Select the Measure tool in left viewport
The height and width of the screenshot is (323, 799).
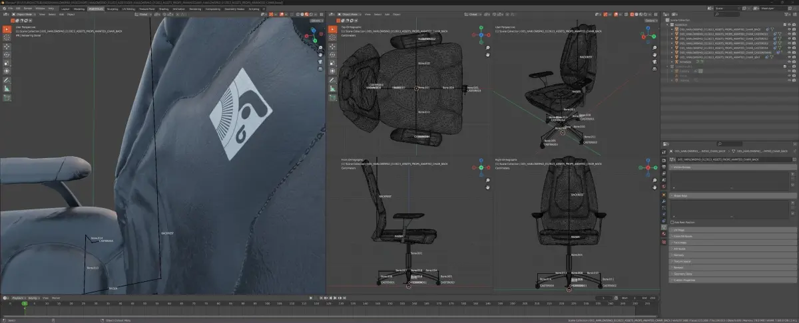point(7,88)
